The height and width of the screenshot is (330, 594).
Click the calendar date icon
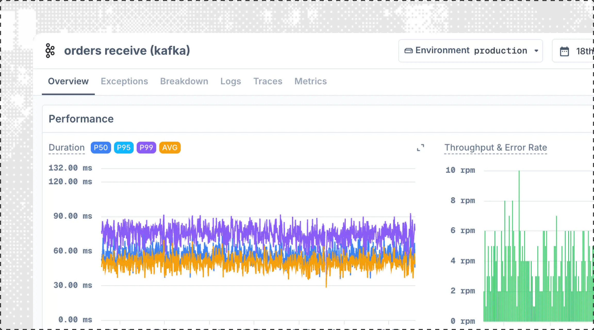[564, 51]
